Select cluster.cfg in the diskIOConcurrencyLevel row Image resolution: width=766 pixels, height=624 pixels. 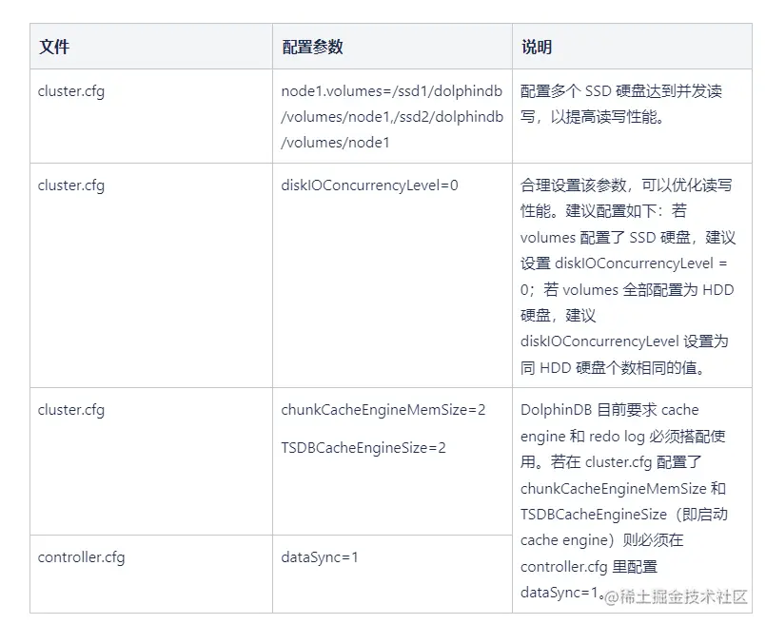point(70,185)
